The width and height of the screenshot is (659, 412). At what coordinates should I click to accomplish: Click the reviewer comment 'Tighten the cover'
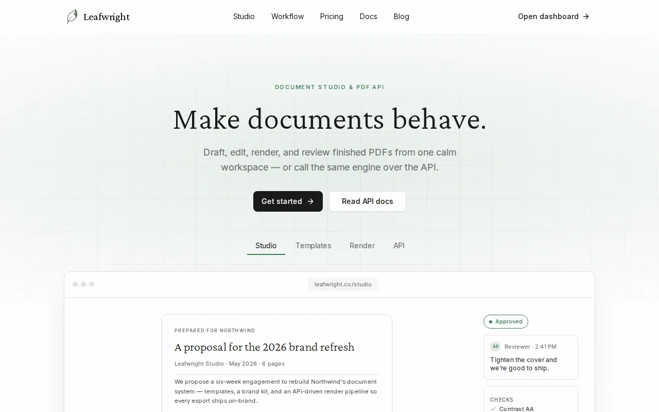(524, 364)
